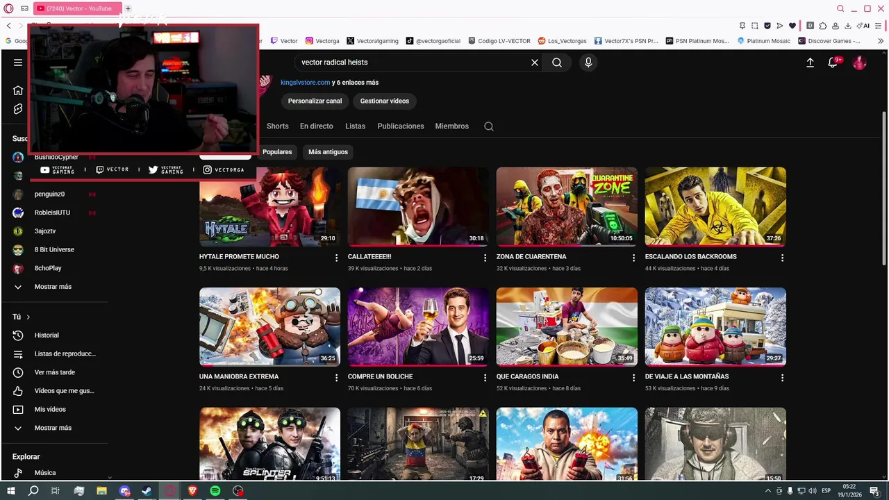The height and width of the screenshot is (500, 889).
Task: Show more bookmarks with the chevron
Action: [881, 41]
